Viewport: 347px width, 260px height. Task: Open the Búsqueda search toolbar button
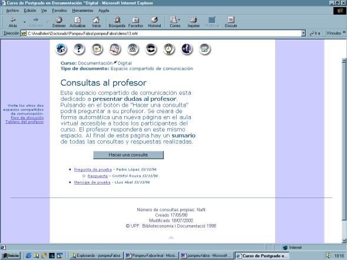[x=117, y=22]
